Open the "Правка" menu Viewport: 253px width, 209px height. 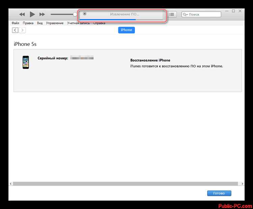(x=28, y=23)
